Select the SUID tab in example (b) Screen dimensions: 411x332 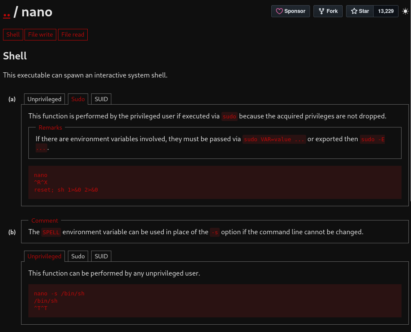coord(101,256)
